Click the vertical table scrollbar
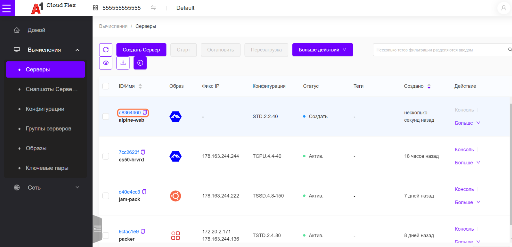Image resolution: width=512 pixels, height=247 pixels. click(x=511, y=164)
